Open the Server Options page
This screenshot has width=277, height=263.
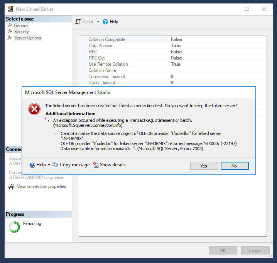click(x=27, y=38)
